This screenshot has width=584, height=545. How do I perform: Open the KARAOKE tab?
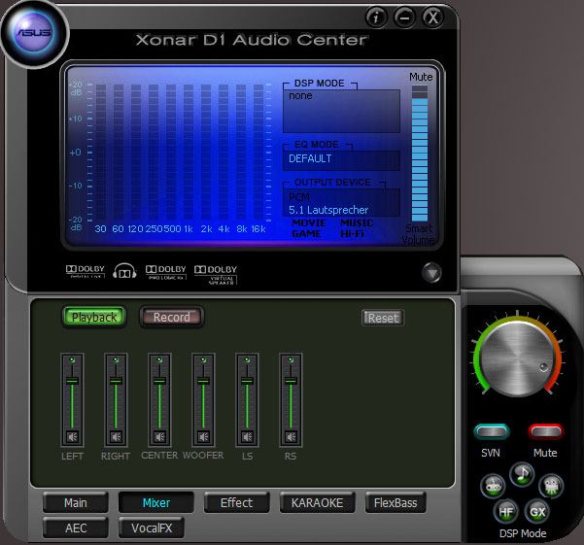click(318, 503)
